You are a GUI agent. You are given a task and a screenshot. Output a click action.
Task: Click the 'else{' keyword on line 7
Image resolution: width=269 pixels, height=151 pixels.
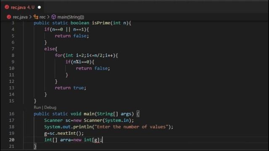(50, 49)
